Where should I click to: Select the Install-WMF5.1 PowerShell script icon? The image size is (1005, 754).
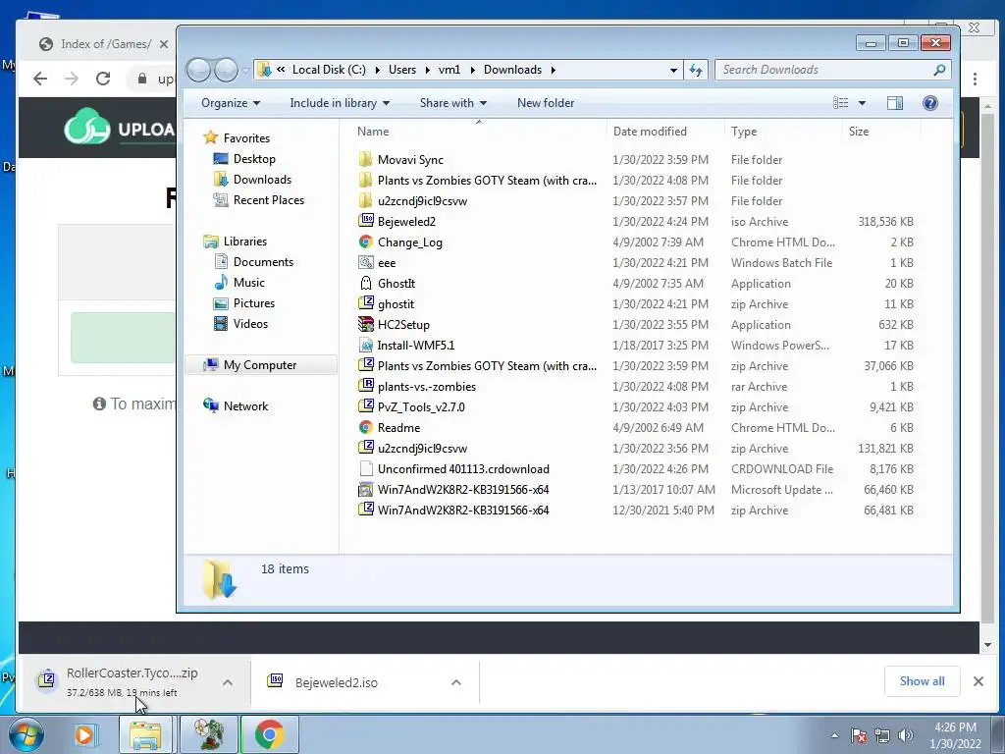coord(365,345)
